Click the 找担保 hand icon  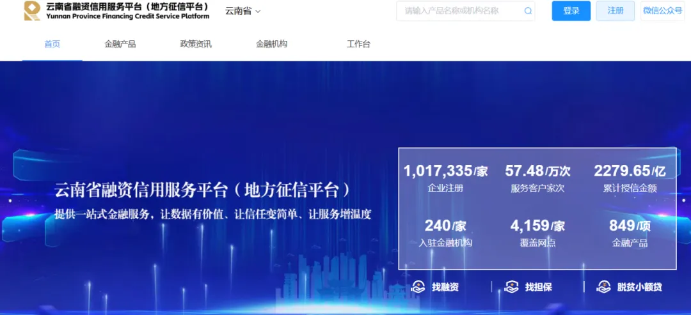coord(511,288)
